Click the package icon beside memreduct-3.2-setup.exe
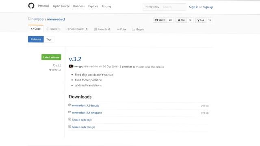Viewport: 260px width, 146px height. click(69, 112)
